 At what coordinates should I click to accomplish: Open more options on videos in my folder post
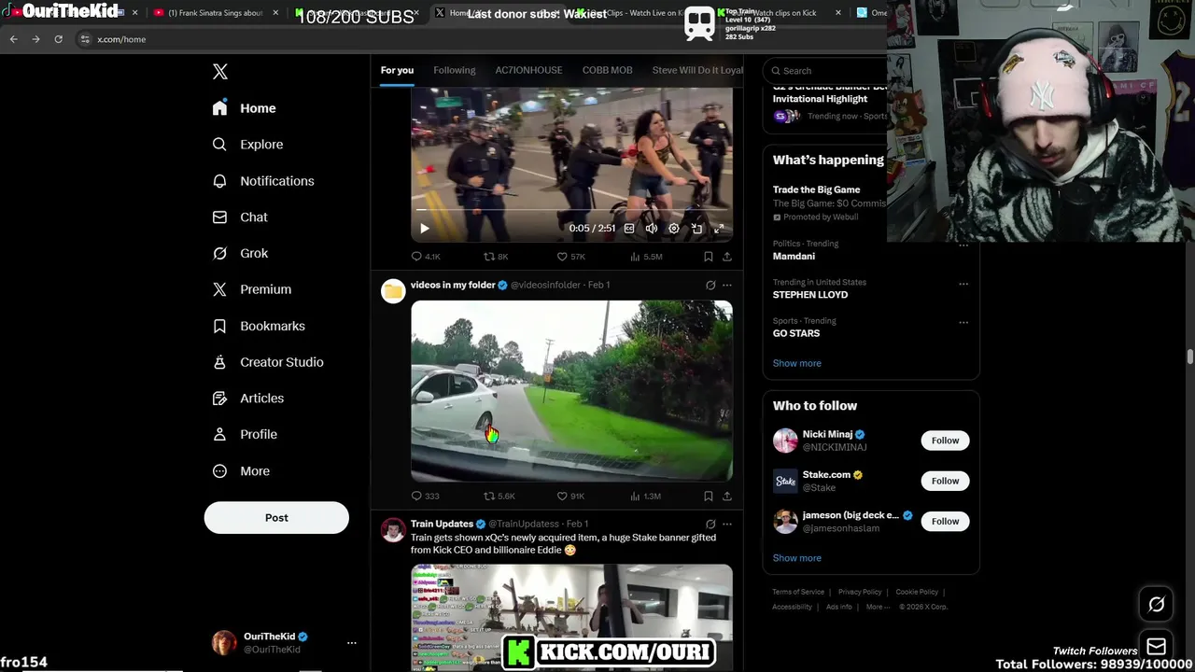(x=727, y=286)
